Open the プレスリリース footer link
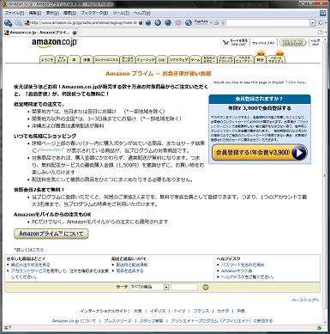Image resolution: width=330 pixels, height=334 pixels. (117, 321)
